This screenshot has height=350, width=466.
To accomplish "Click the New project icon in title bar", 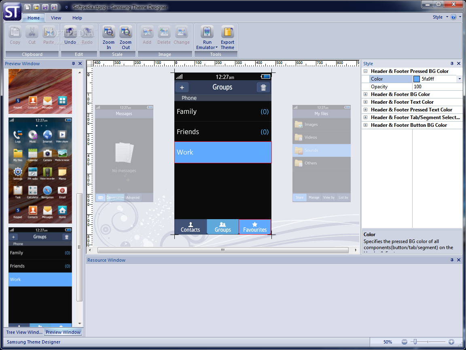I will [27, 7].
